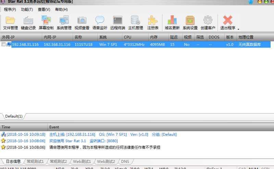274x169 pixels.
Task: Click the network icon beside the 10:09:18 log
Action: (3, 134)
